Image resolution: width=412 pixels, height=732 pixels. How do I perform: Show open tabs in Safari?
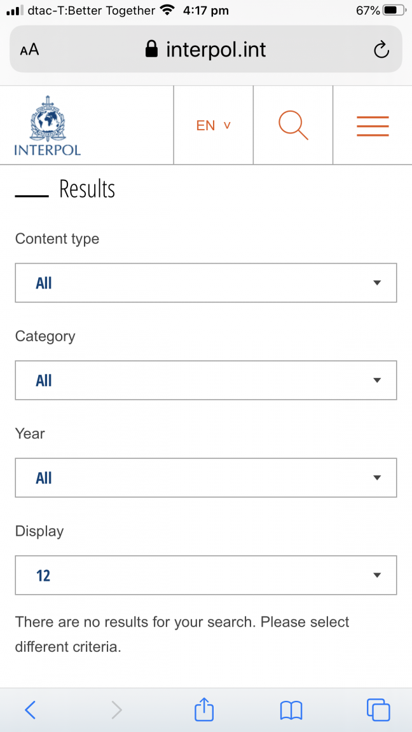(378, 710)
